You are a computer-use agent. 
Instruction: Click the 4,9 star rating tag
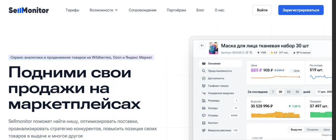[x=279, y=53]
